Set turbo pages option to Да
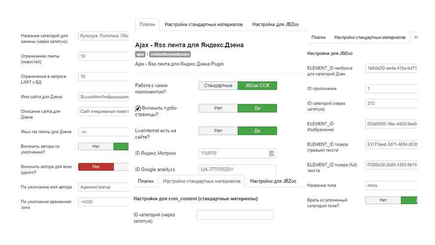This screenshot has height=245, width=435. [x=257, y=108]
